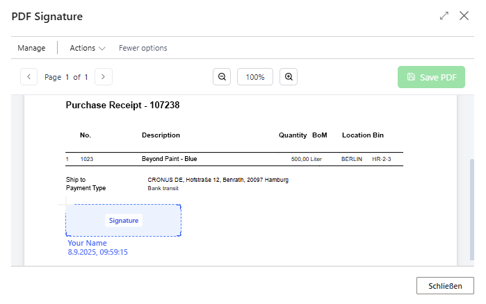The image size is (486, 304).
Task: Expand the dialog to full screen
Action: (x=444, y=15)
